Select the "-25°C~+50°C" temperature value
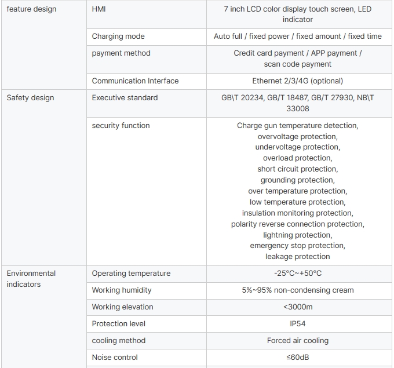 click(297, 274)
